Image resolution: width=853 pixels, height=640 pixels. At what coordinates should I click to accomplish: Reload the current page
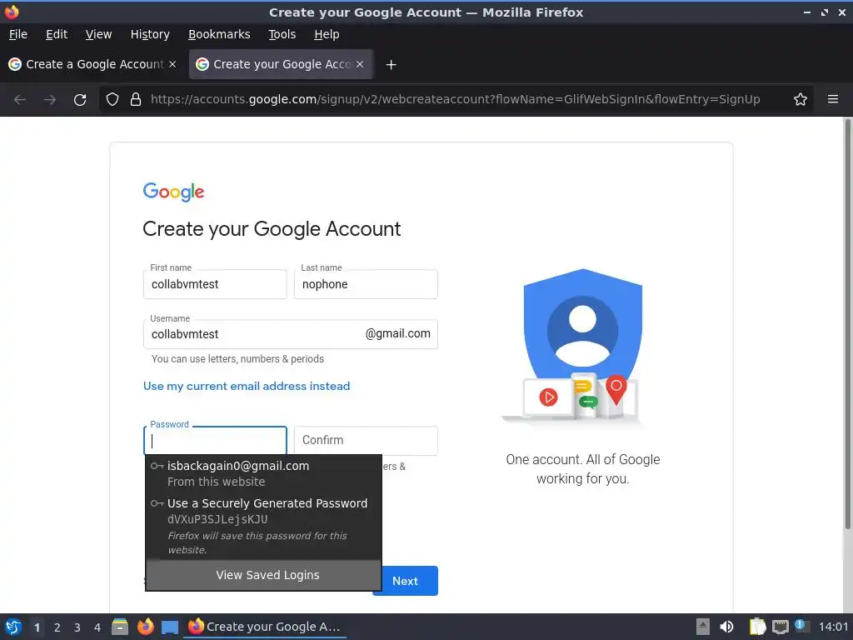pyautogui.click(x=80, y=100)
